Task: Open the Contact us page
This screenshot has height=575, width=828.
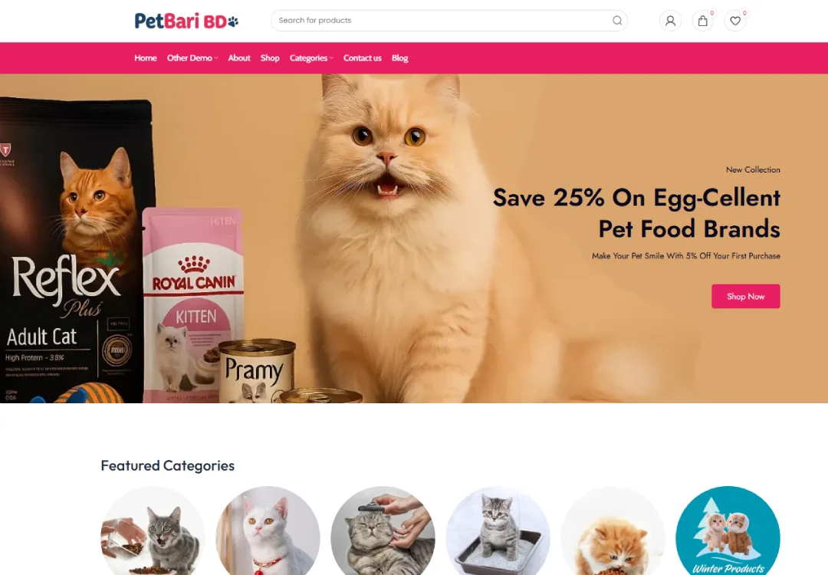Action: [362, 58]
